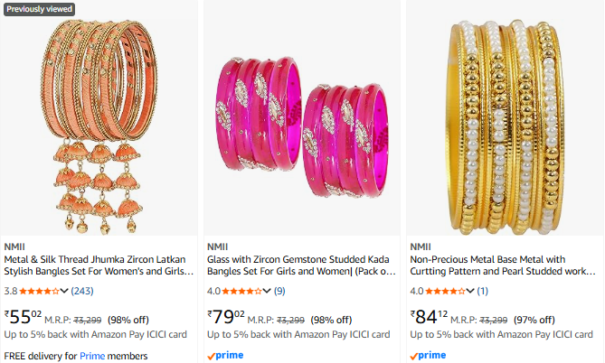Open Glass with Zircon Gemstone Kada title

pyautogui.click(x=301, y=264)
